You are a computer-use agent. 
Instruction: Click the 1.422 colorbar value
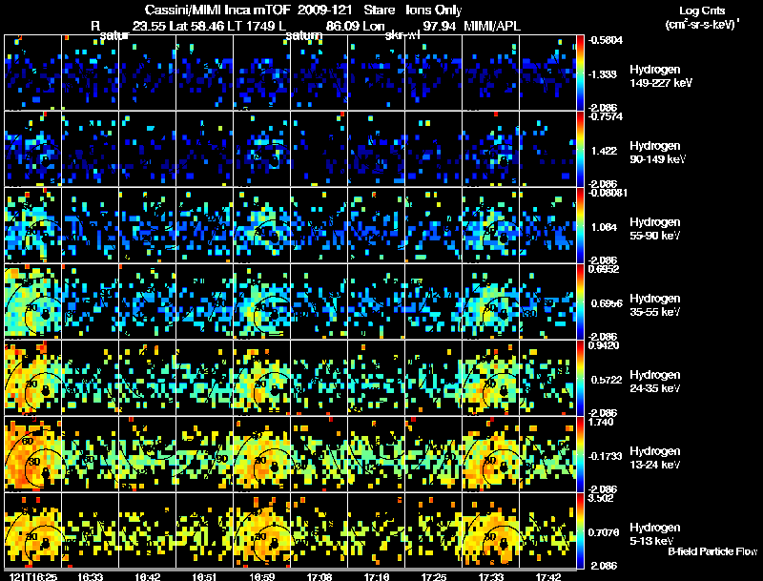605,151
